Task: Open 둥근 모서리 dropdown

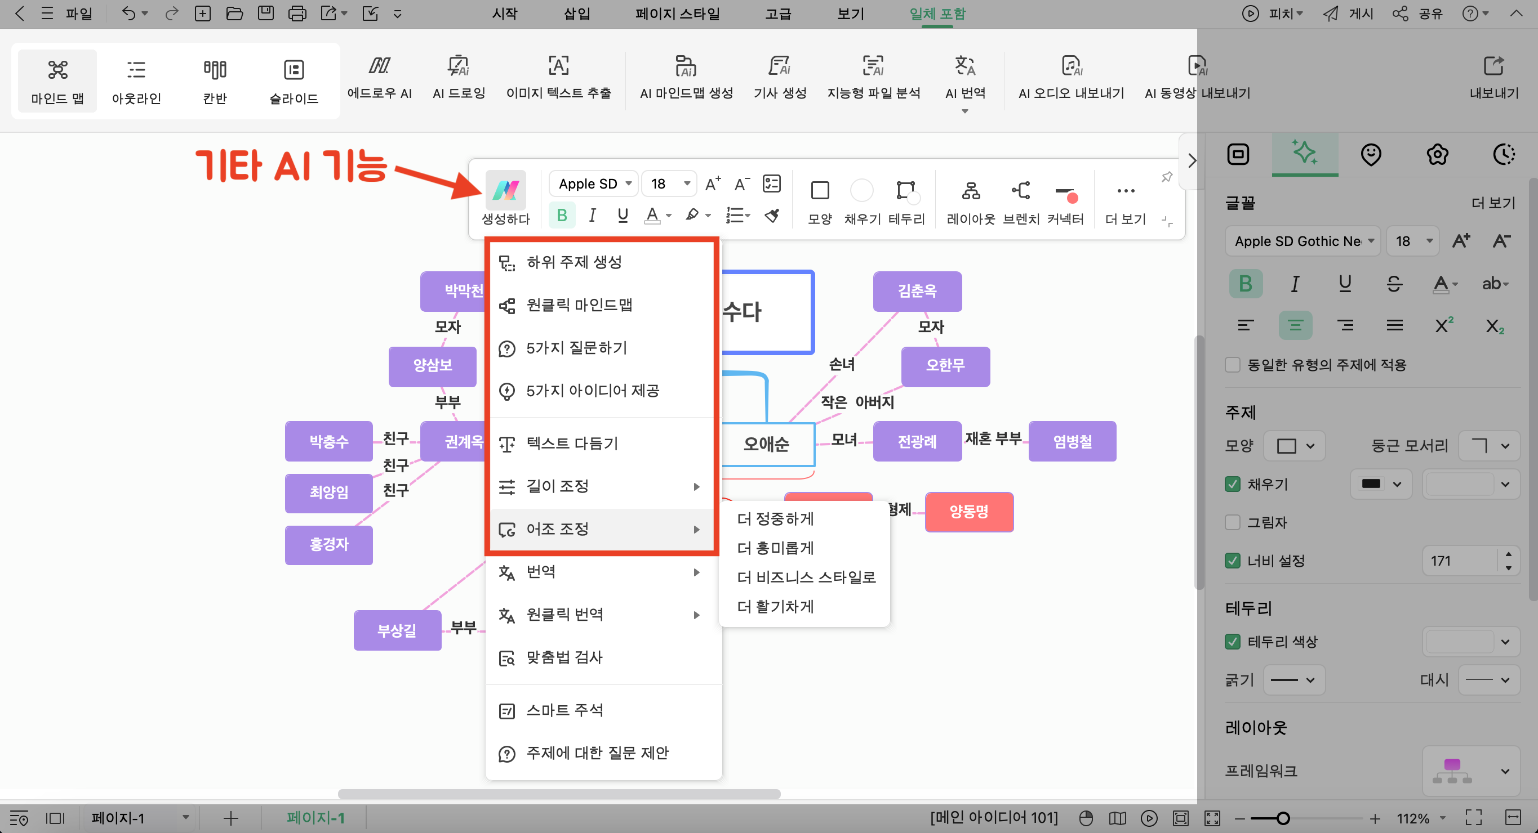Action: click(1489, 446)
